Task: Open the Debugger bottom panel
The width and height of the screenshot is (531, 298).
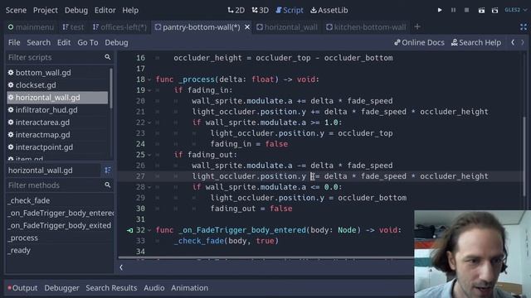Action: click(x=61, y=288)
